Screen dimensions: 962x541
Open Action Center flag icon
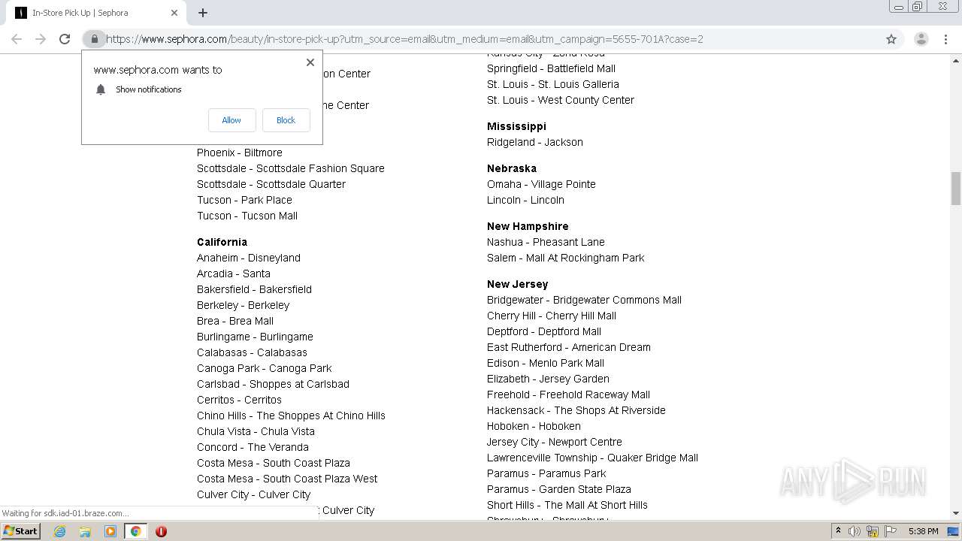[888, 531]
